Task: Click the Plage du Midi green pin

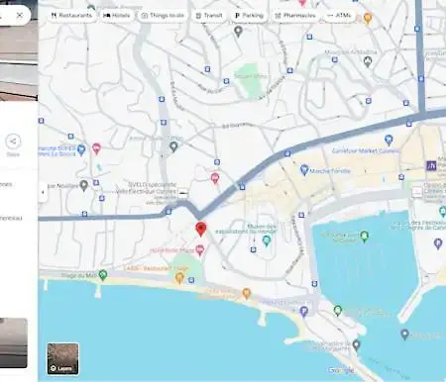Action: pyautogui.click(x=103, y=275)
